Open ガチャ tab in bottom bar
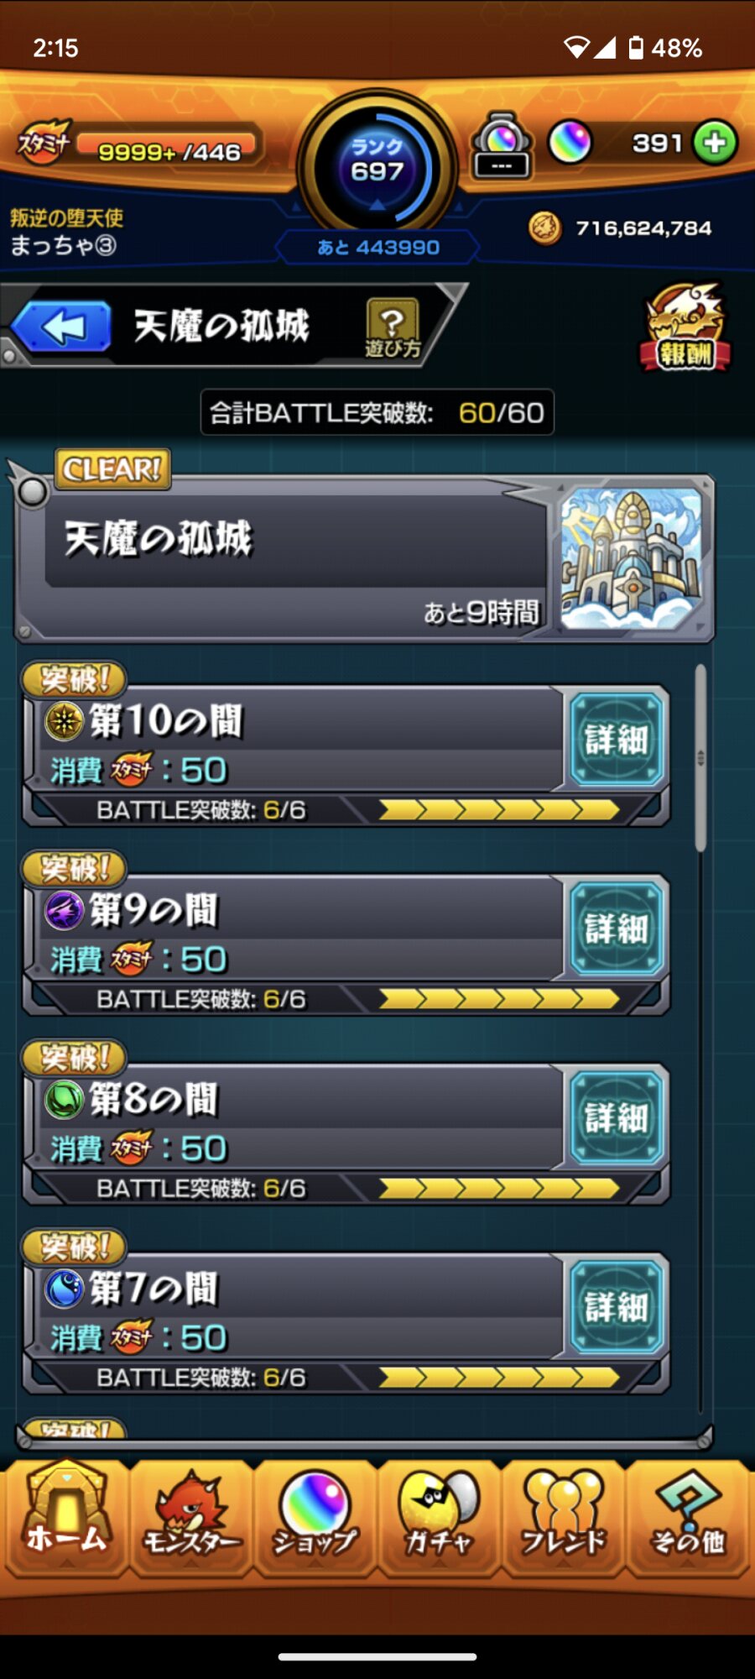The height and width of the screenshot is (1679, 755). click(x=439, y=1519)
